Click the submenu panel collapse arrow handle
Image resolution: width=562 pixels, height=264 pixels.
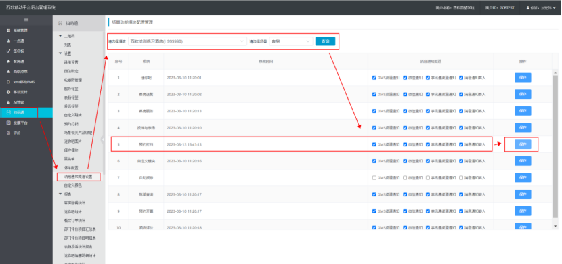103,139
